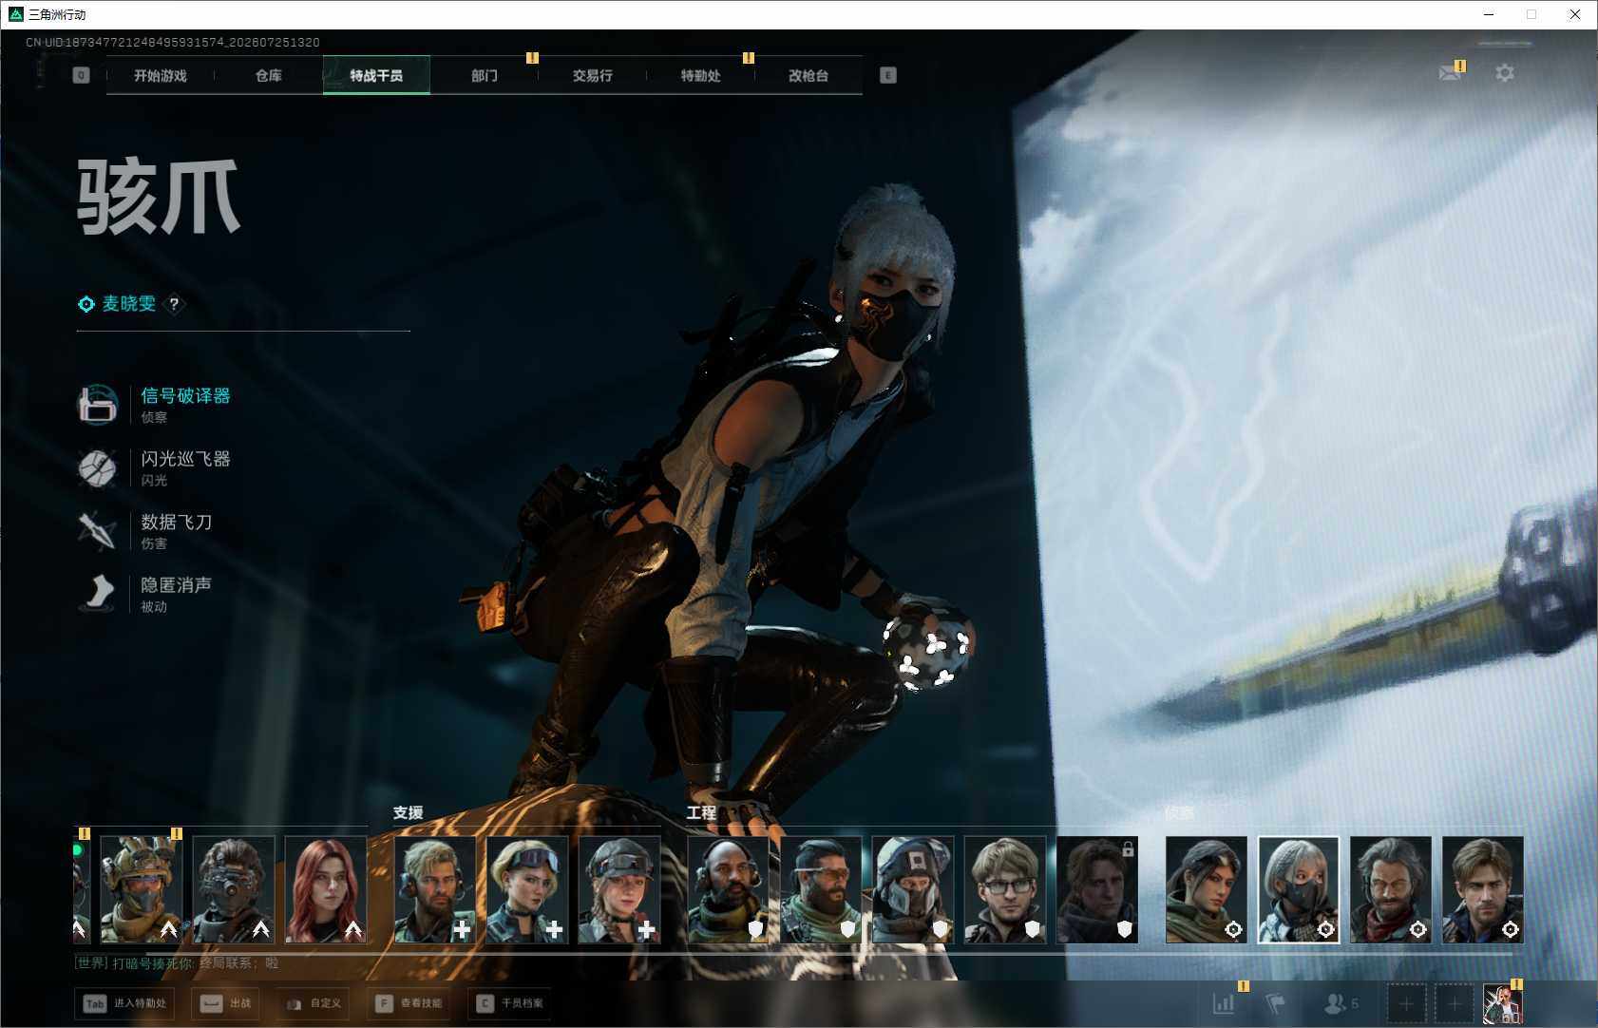Click the world chat message line

(x=177, y=963)
